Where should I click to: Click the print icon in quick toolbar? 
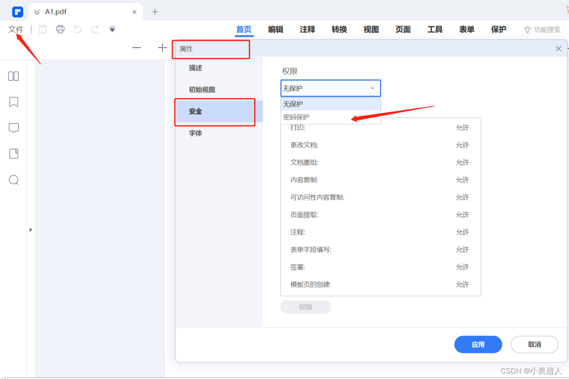[x=60, y=29]
